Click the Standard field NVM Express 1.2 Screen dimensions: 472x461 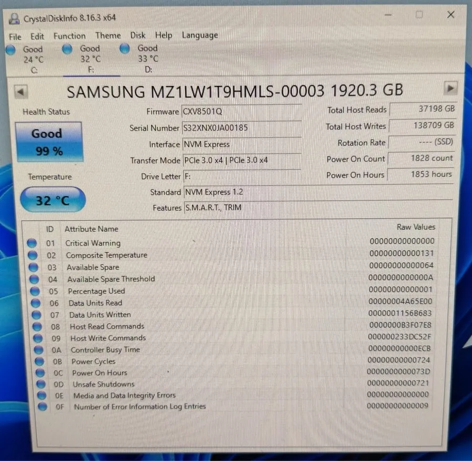tap(318, 192)
